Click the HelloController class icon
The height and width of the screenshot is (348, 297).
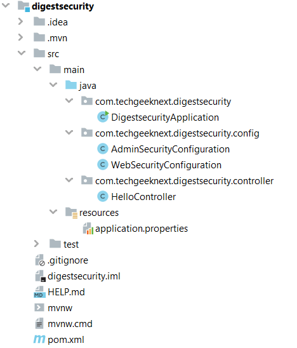click(103, 196)
